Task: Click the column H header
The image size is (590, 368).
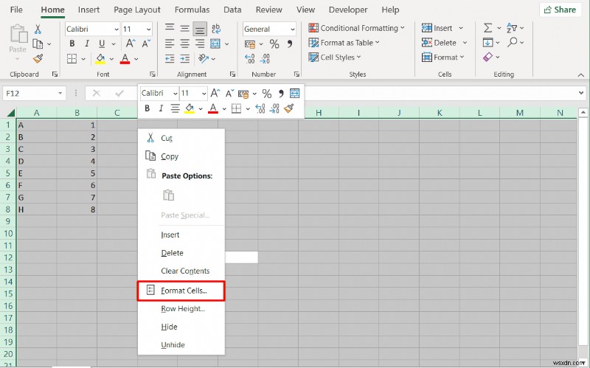Action: tap(319, 113)
